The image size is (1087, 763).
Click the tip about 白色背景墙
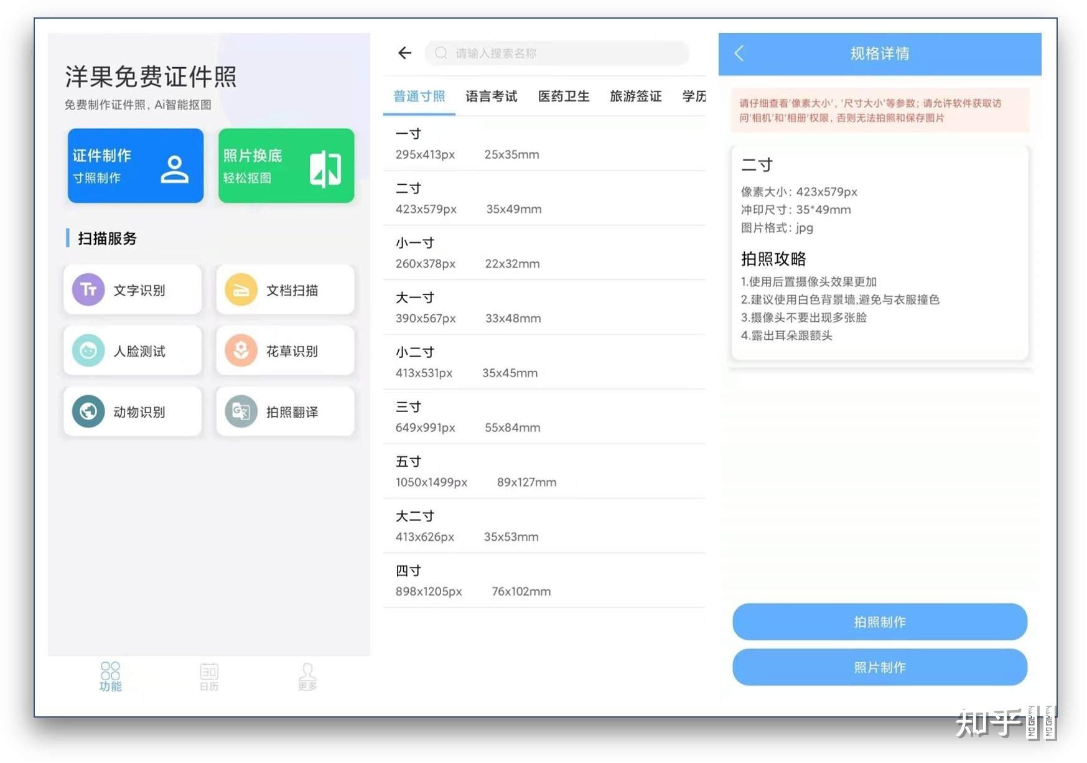point(840,299)
